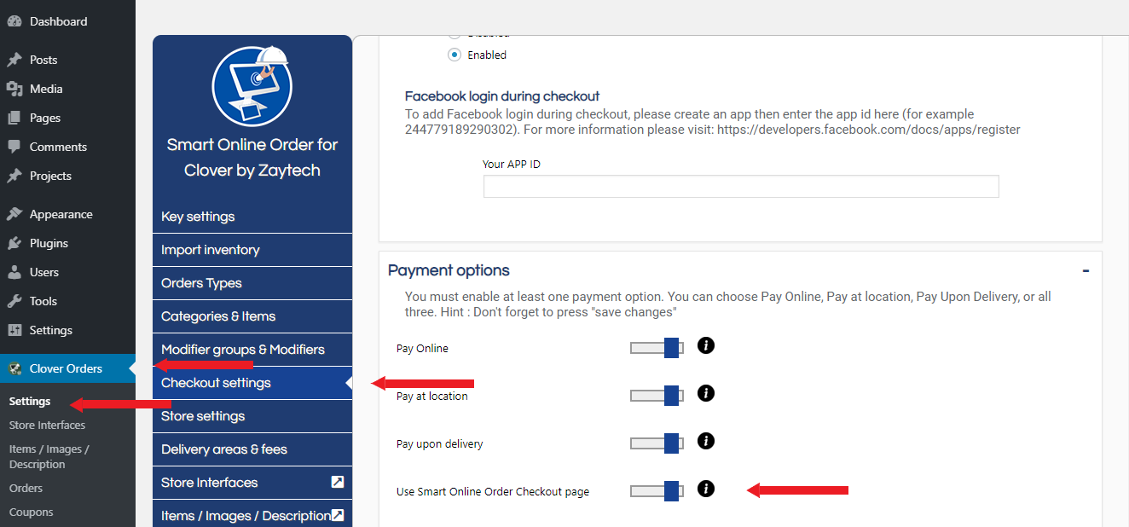
Task: Click the Appearance paintbrush icon
Action: click(14, 214)
